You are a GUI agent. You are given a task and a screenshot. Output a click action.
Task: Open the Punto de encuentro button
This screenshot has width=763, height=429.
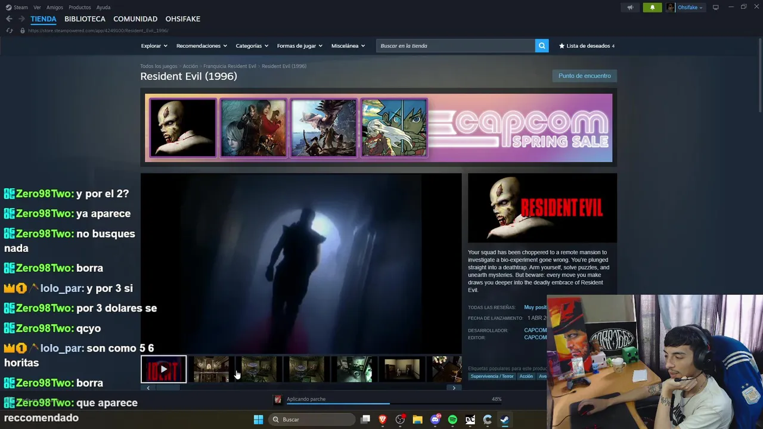click(584, 76)
